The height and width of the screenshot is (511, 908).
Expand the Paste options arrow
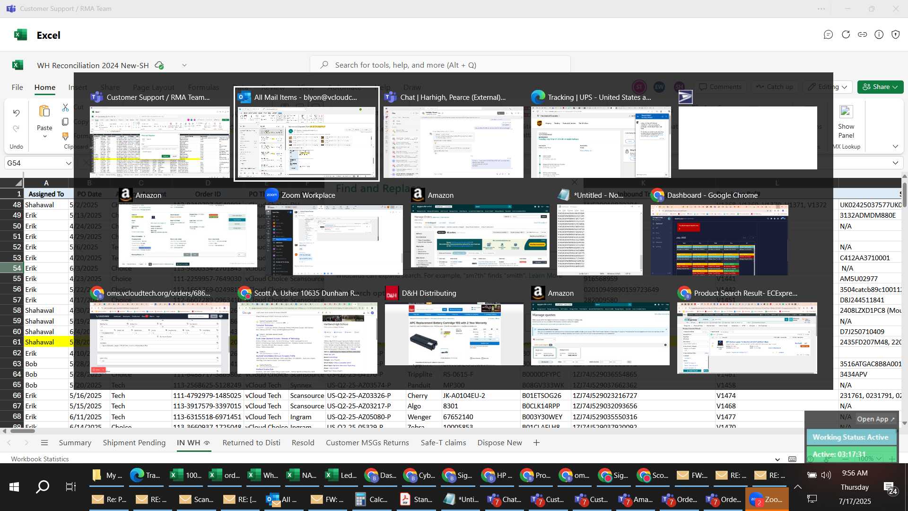tap(44, 137)
